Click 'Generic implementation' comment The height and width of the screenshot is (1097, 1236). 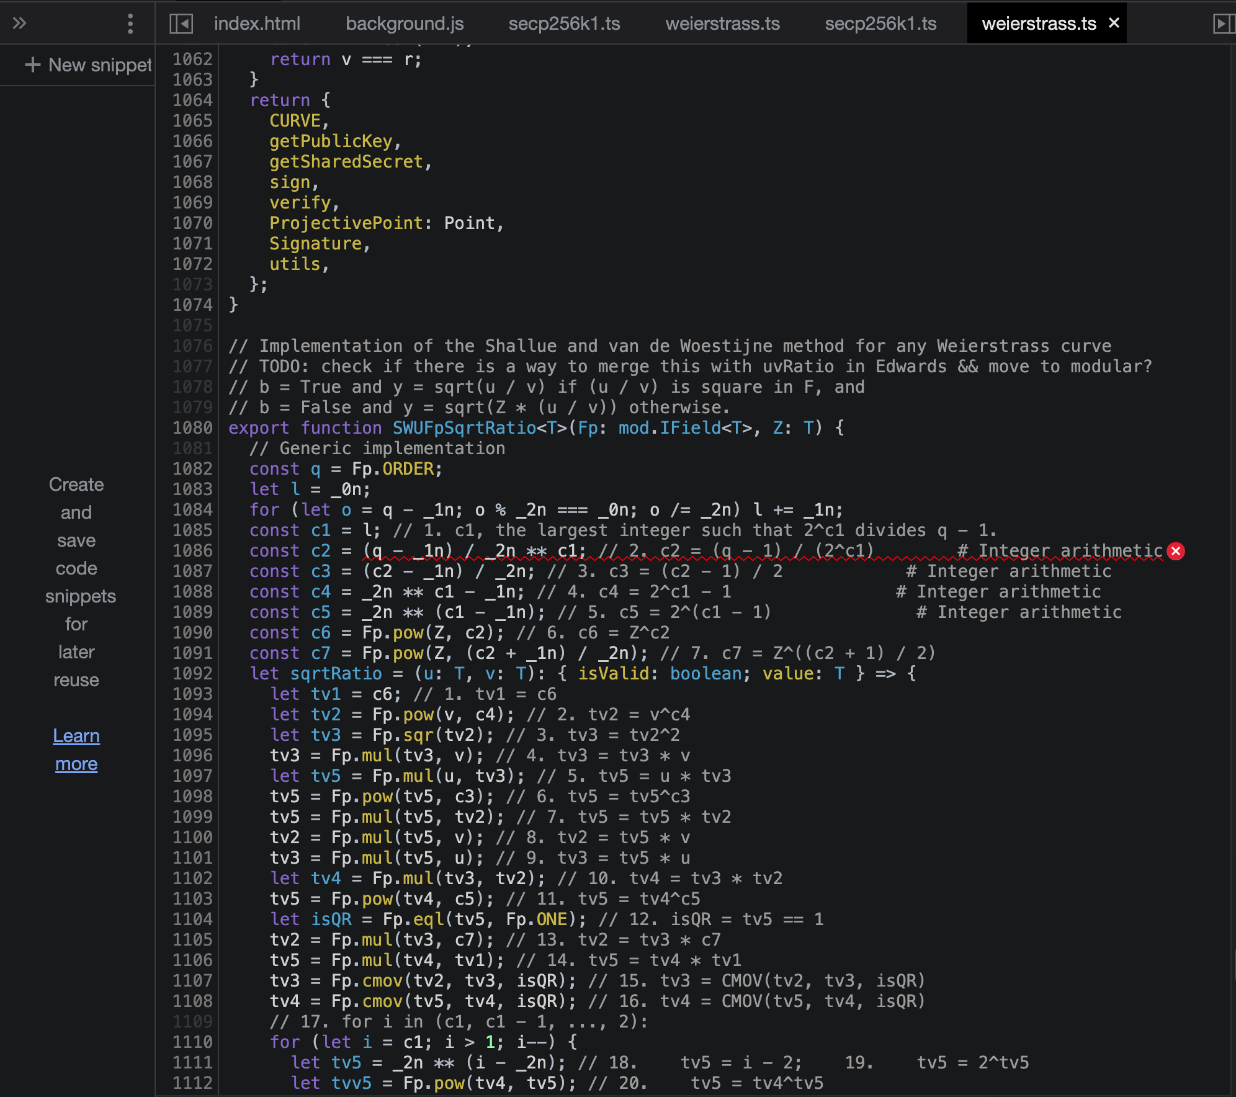(x=377, y=448)
